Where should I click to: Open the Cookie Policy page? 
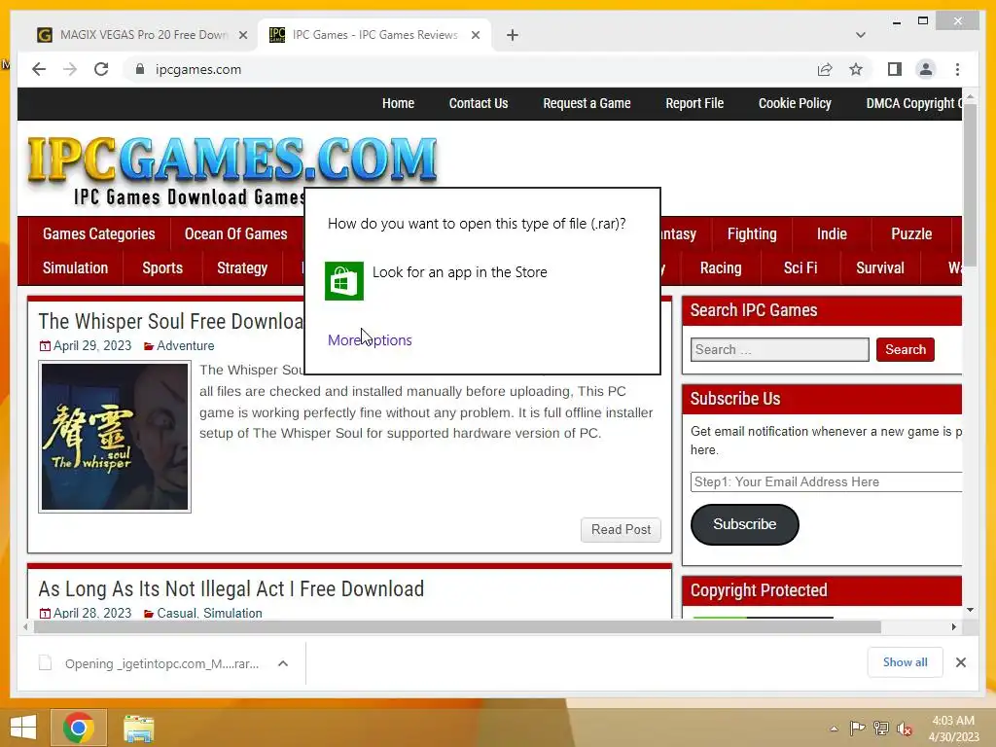pyautogui.click(x=795, y=103)
